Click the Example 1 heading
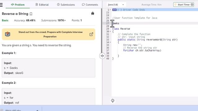 pos(9,53)
